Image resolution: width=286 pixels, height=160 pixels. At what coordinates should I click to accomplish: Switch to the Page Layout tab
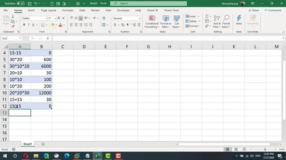48,10
